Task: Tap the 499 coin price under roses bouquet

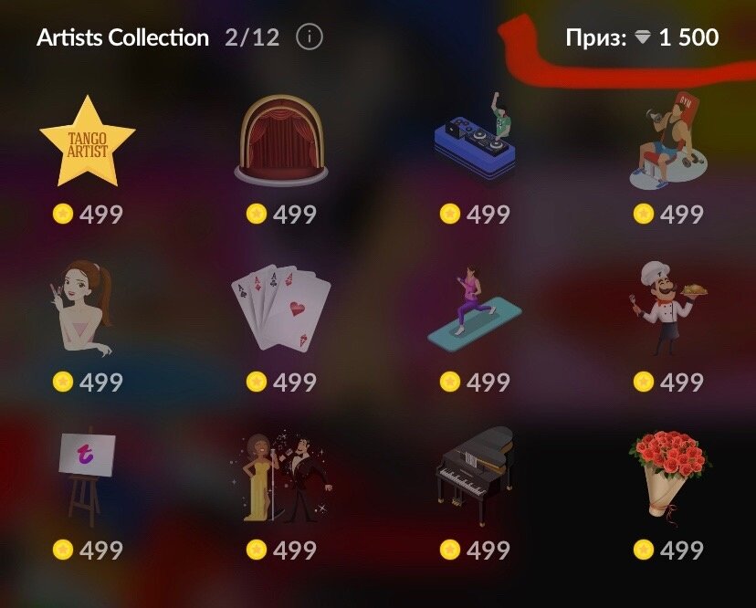Action: [x=668, y=550]
